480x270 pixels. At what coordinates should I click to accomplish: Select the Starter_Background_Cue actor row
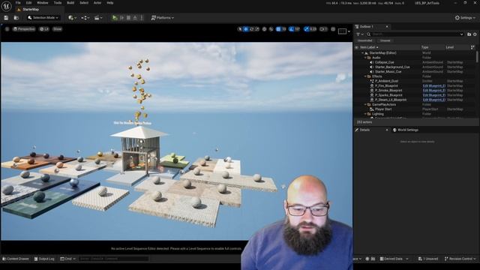point(415,67)
